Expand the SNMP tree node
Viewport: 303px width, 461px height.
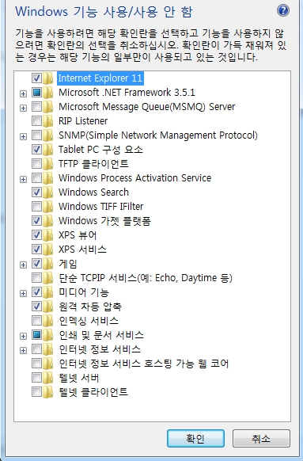(23, 137)
